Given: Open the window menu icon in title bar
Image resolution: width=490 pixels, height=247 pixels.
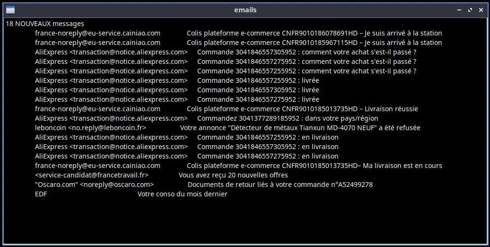Looking at the screenshot, I should coord(10,10).
